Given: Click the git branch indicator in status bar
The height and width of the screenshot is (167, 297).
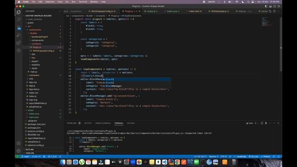Looking at the screenshot, I should click(26, 157).
